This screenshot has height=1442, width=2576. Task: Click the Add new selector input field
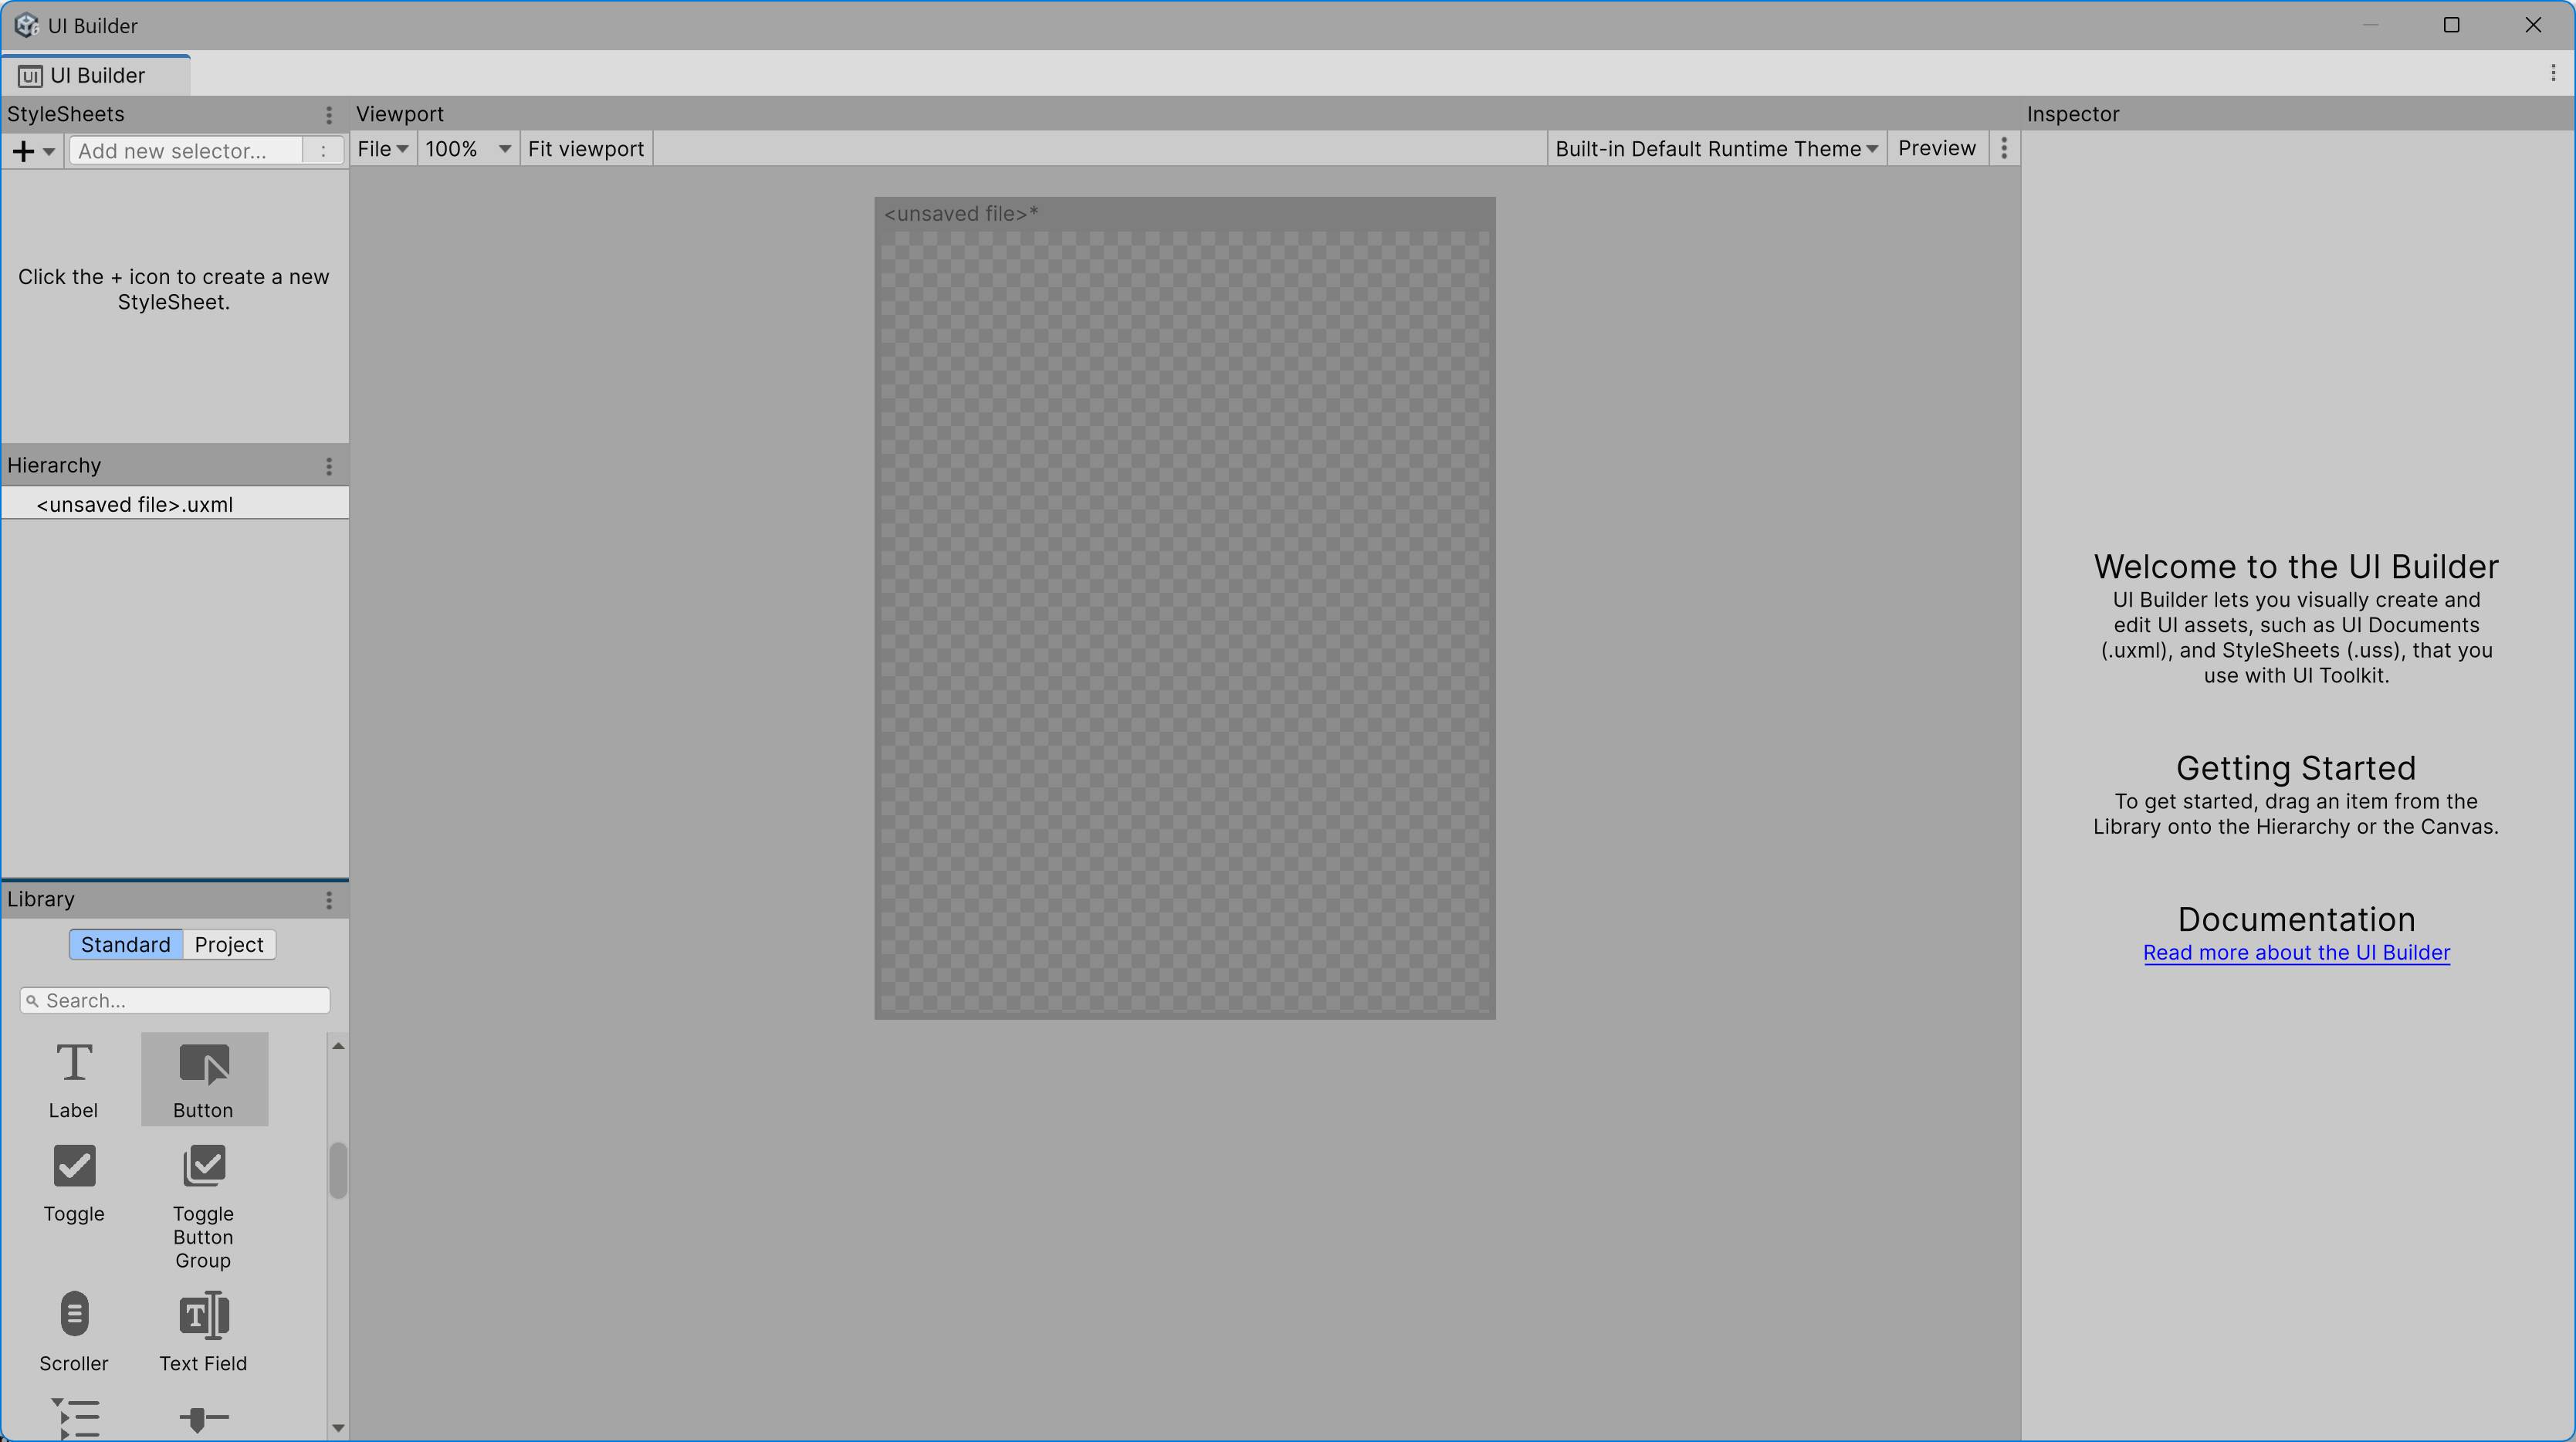coord(186,151)
